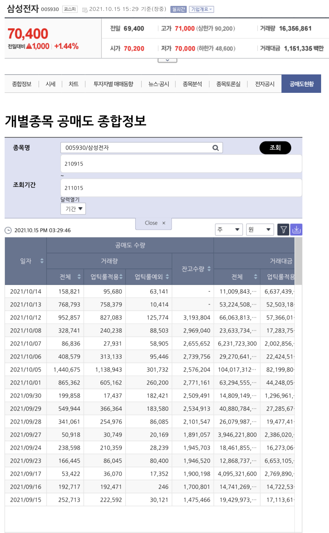Click the 코스피 market badge
Image resolution: width=329 pixels, height=533 pixels.
(70, 9)
